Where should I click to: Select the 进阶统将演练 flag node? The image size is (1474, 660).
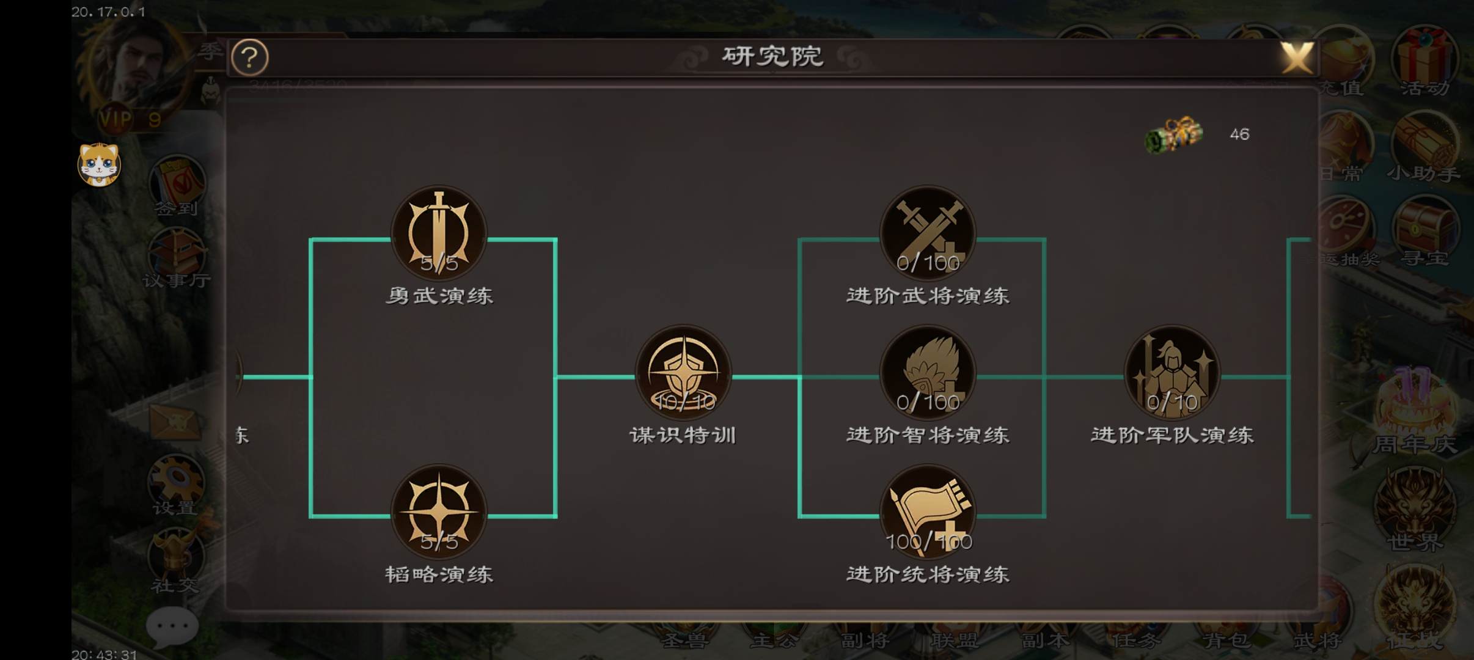coord(928,512)
